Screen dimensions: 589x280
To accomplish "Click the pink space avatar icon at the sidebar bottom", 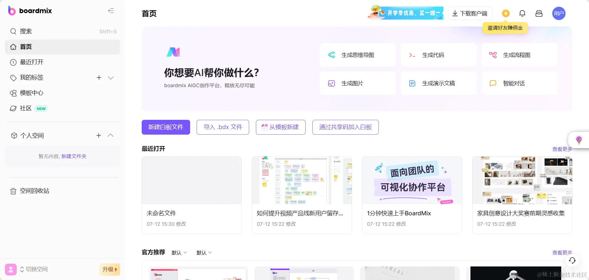I will click(11, 270).
